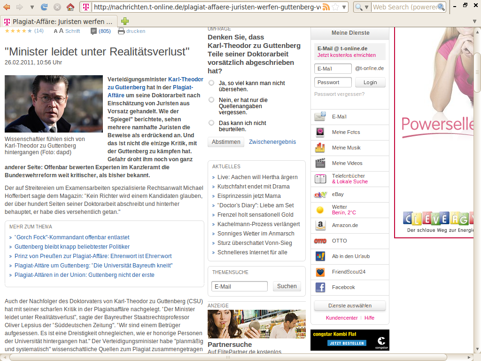Open the Zwischenergebnis link

[272, 142]
